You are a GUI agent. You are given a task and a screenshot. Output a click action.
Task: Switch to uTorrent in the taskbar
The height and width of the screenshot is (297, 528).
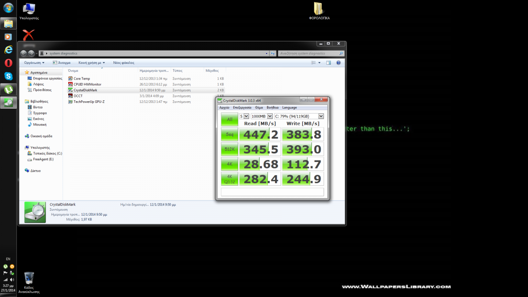tap(8, 89)
